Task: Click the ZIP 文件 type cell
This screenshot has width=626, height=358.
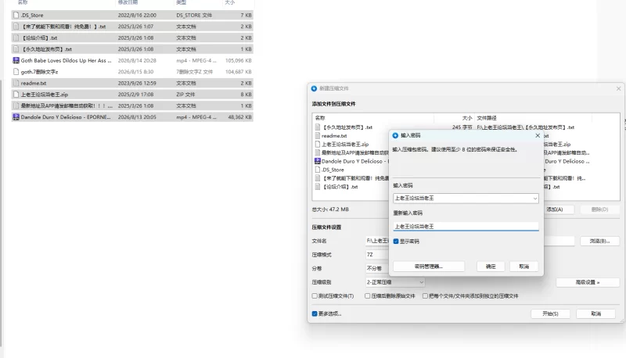Action: [185, 95]
